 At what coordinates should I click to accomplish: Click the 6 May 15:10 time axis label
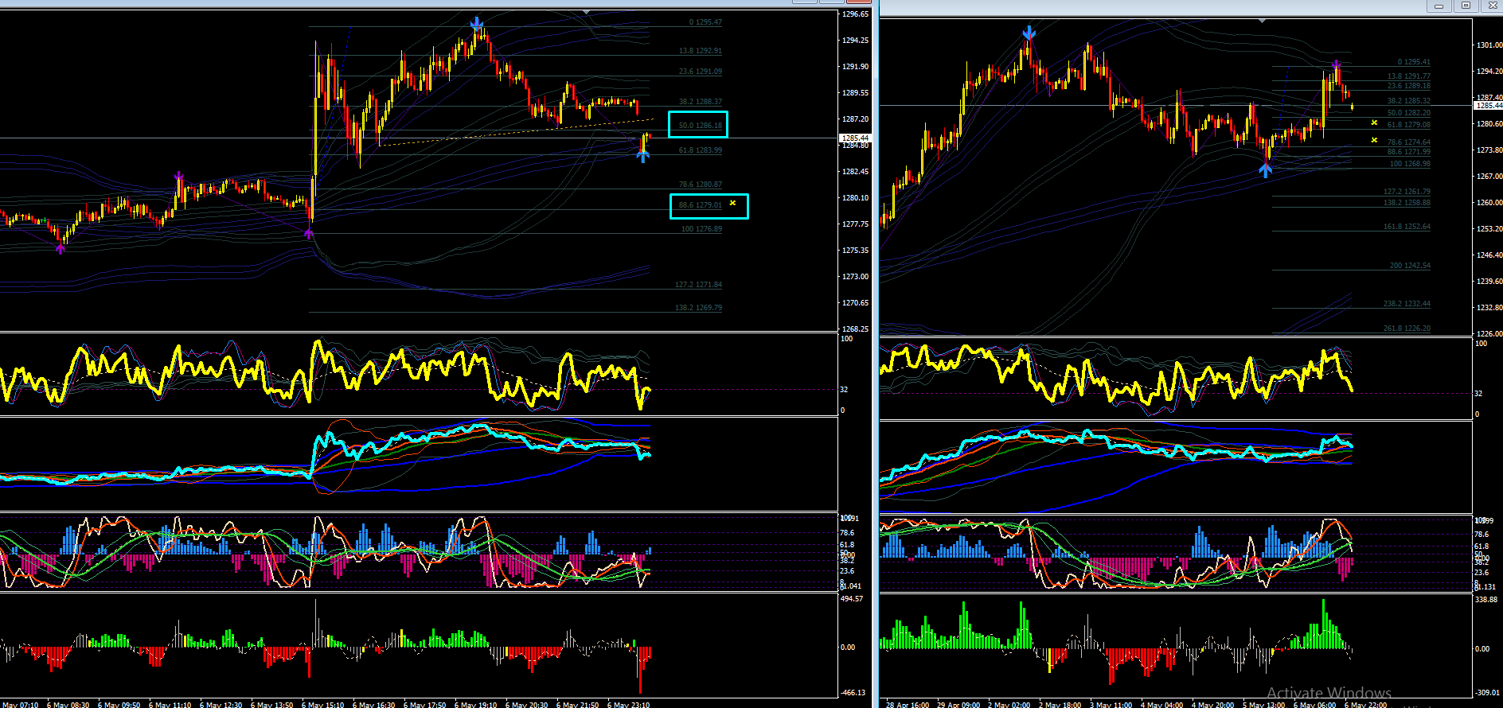[322, 704]
